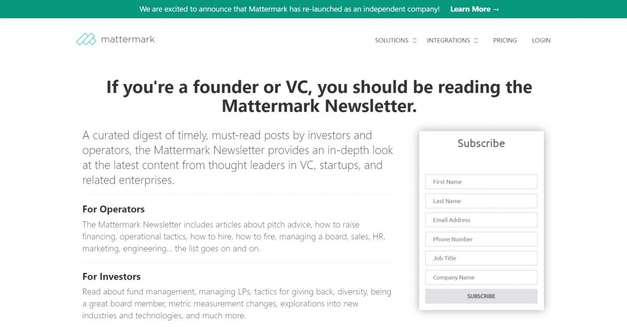Image resolution: width=627 pixels, height=334 pixels.
Task: Open the Integrations menu
Action: (x=448, y=40)
